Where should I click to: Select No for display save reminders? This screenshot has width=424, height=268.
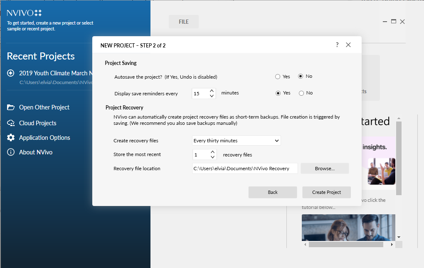(x=301, y=93)
